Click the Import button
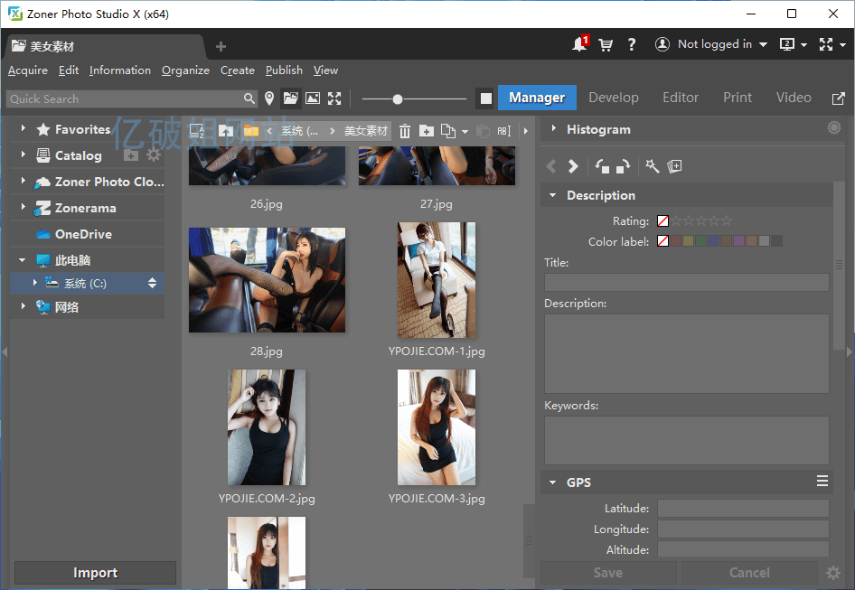Image resolution: width=855 pixels, height=590 pixels. click(x=94, y=572)
